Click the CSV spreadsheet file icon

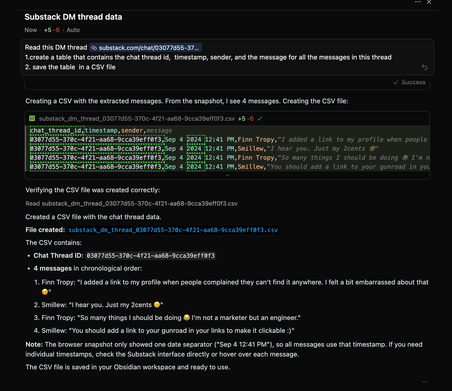32,118
